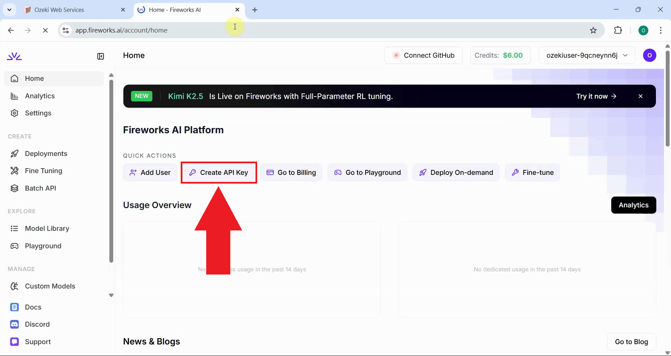Screen dimensions: 671x356
Task: Open Playground from the sidebar
Action: 43,246
